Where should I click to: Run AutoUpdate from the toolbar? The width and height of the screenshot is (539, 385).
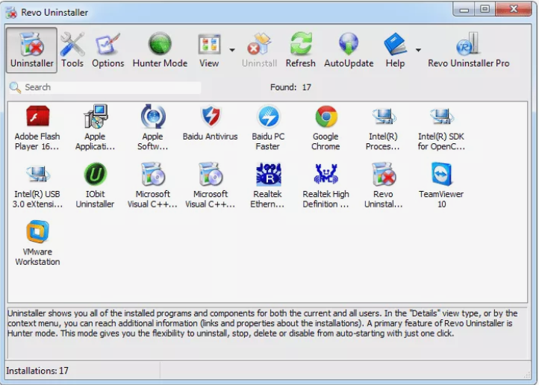tap(349, 50)
